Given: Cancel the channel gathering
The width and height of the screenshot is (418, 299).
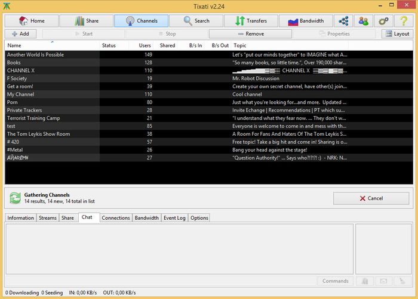Looking at the screenshot, I should coord(371,198).
